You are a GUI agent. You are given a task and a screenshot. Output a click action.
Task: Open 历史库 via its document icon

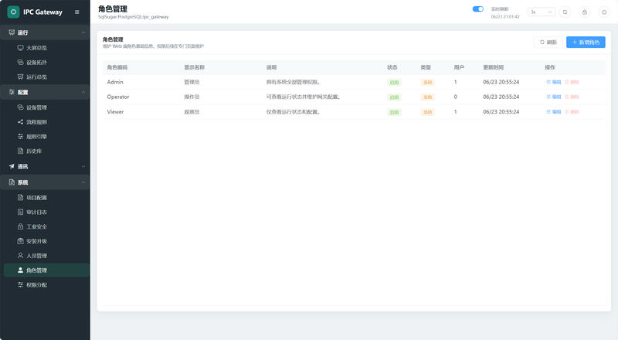click(x=21, y=151)
